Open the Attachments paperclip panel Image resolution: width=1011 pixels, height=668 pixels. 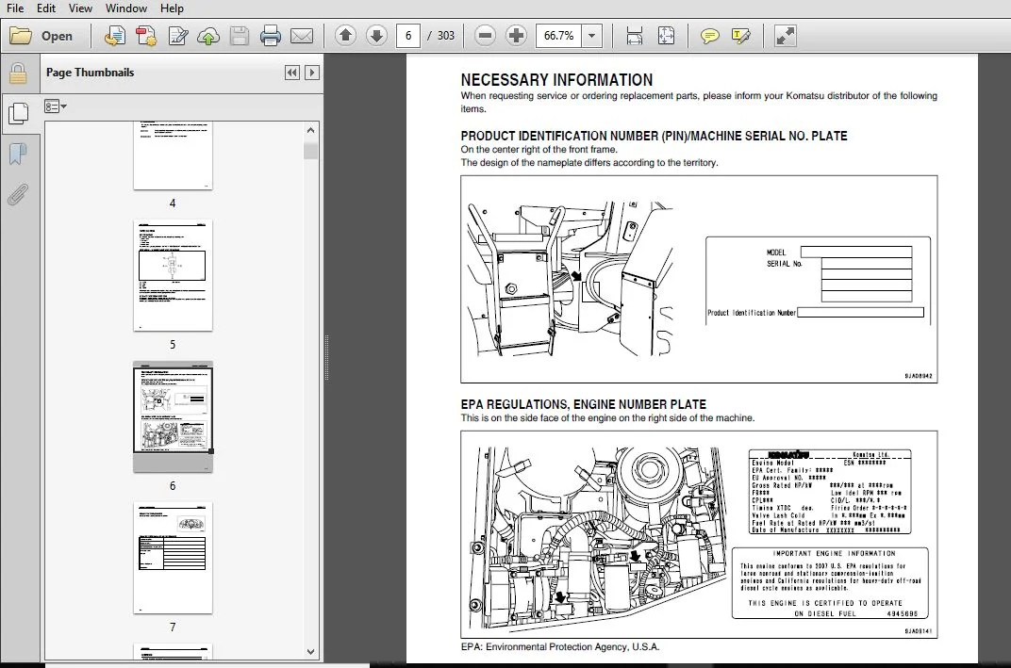[18, 194]
